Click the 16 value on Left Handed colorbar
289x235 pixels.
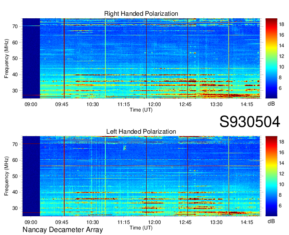click(x=281, y=152)
